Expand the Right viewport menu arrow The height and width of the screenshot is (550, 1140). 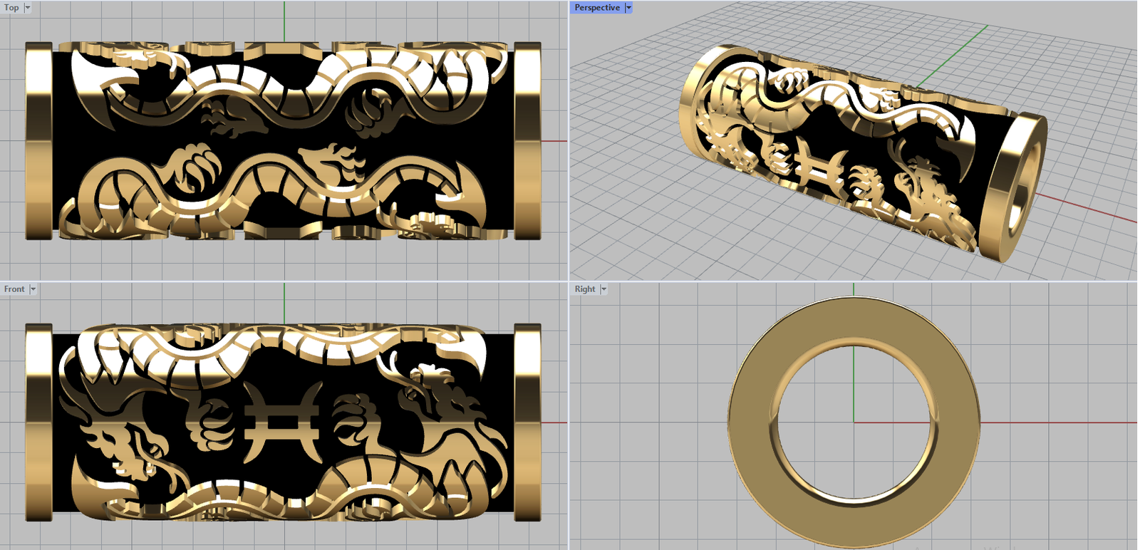[x=603, y=289]
